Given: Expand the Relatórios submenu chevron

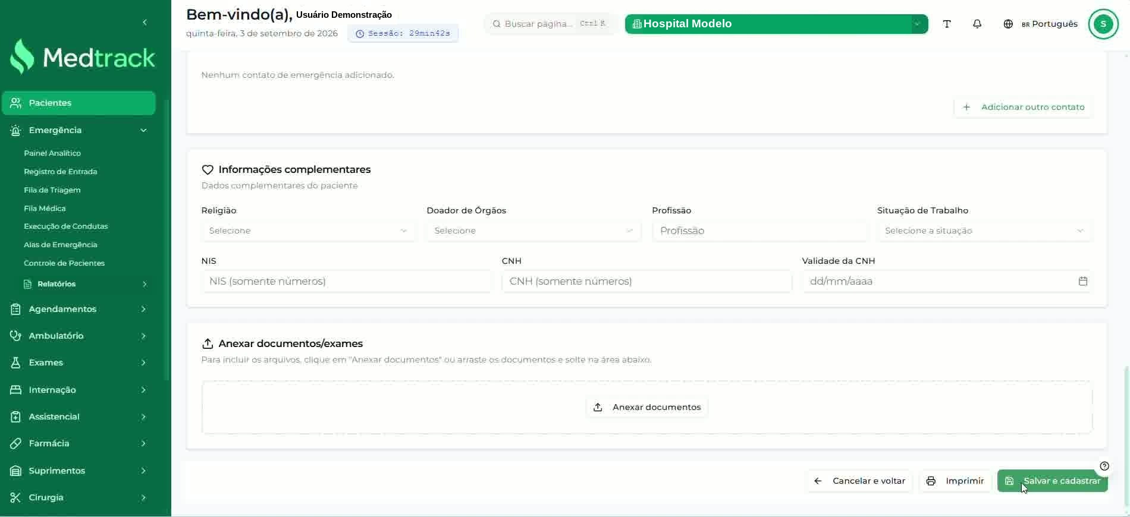Looking at the screenshot, I should point(145,284).
